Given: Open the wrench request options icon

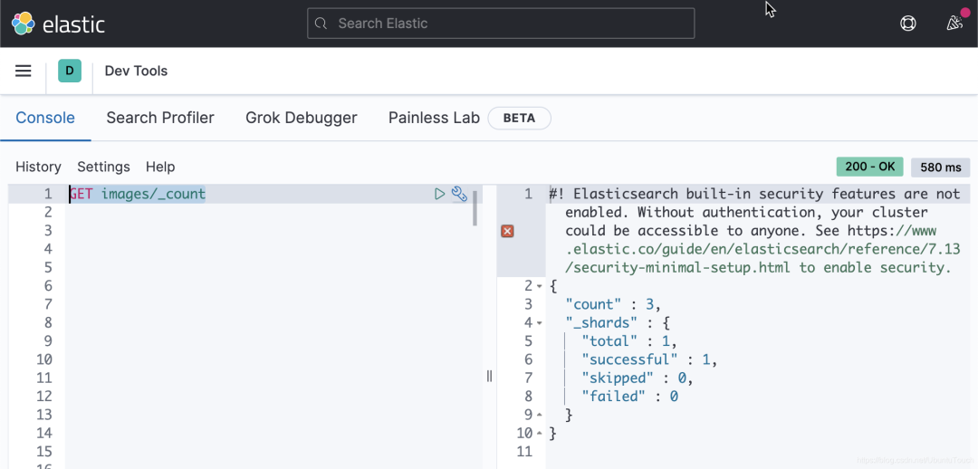Looking at the screenshot, I should click(459, 194).
